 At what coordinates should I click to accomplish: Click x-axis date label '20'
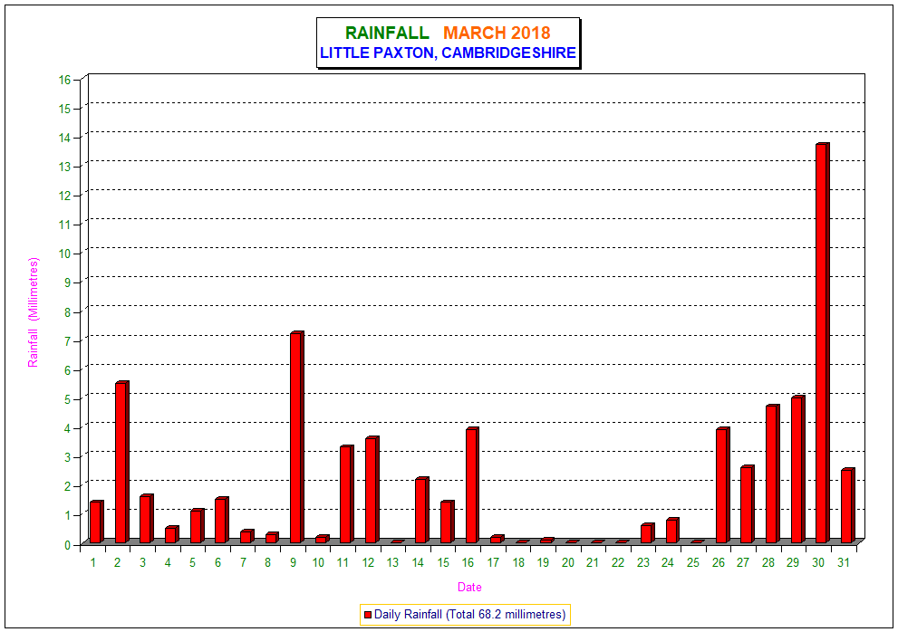[x=567, y=562]
